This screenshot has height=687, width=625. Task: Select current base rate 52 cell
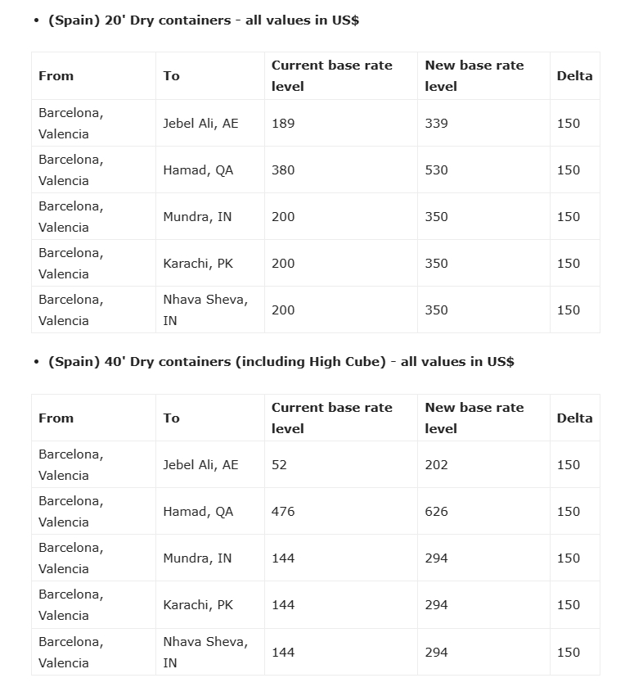280,465
